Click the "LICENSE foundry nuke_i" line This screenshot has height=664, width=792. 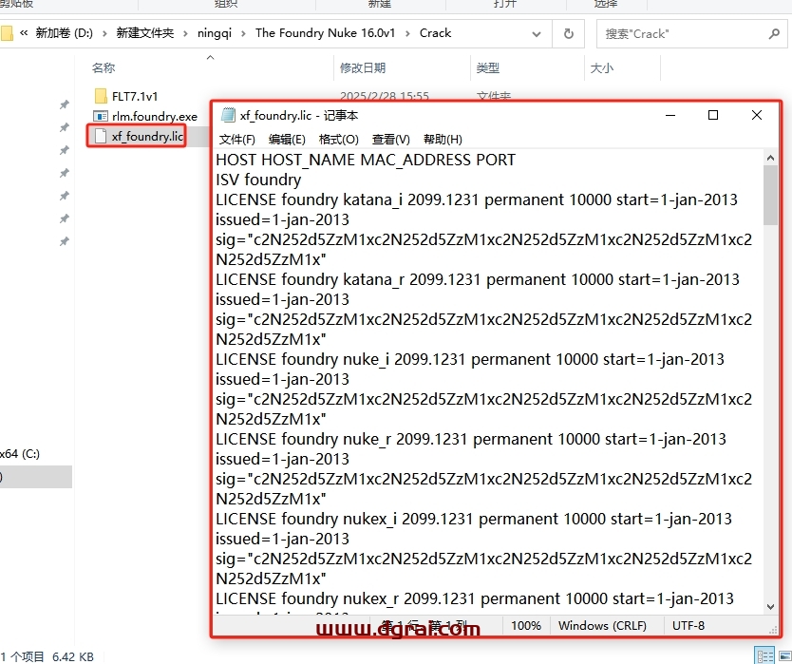pos(470,359)
